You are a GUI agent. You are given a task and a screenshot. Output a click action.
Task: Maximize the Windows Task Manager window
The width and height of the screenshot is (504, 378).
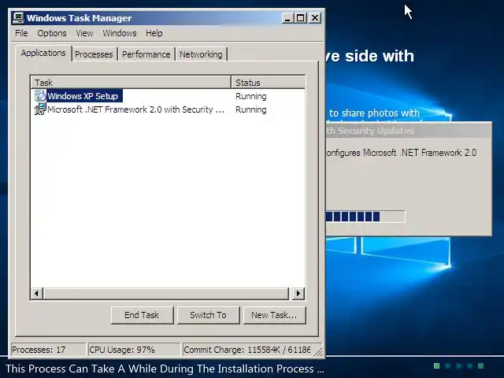(301, 18)
